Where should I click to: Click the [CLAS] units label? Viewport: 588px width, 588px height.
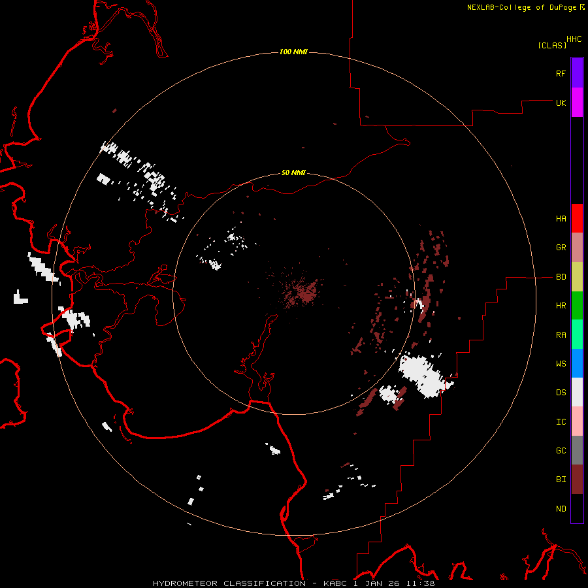tap(552, 45)
